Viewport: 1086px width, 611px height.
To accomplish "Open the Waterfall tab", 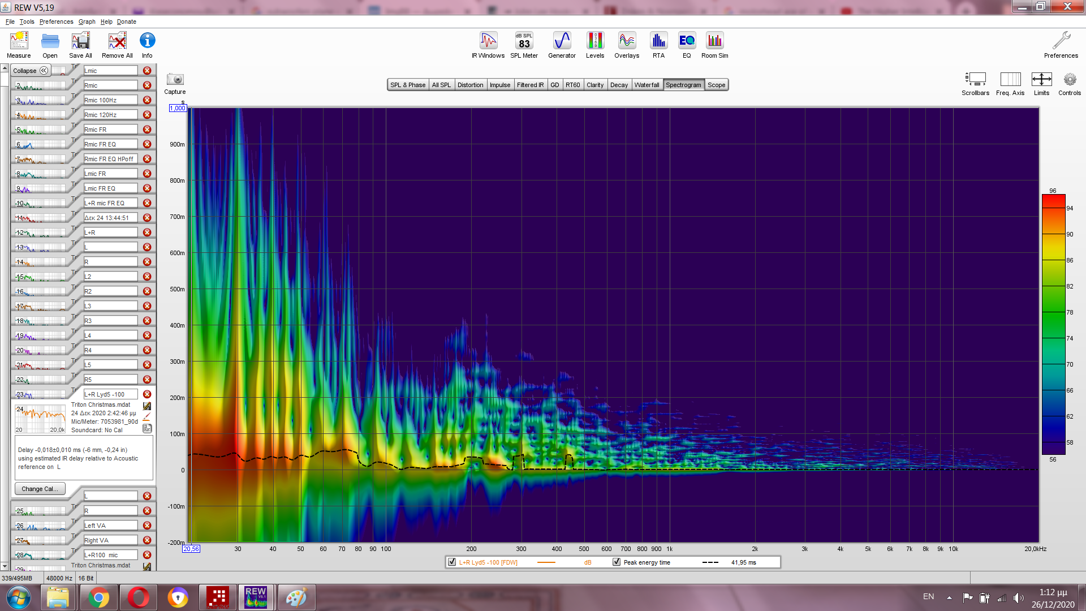I will coord(647,85).
